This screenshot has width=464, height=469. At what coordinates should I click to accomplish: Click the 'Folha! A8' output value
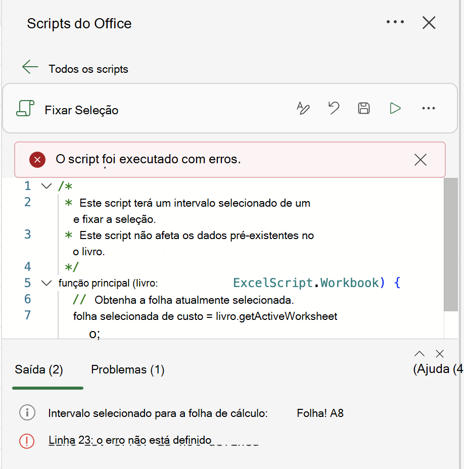coord(320,413)
